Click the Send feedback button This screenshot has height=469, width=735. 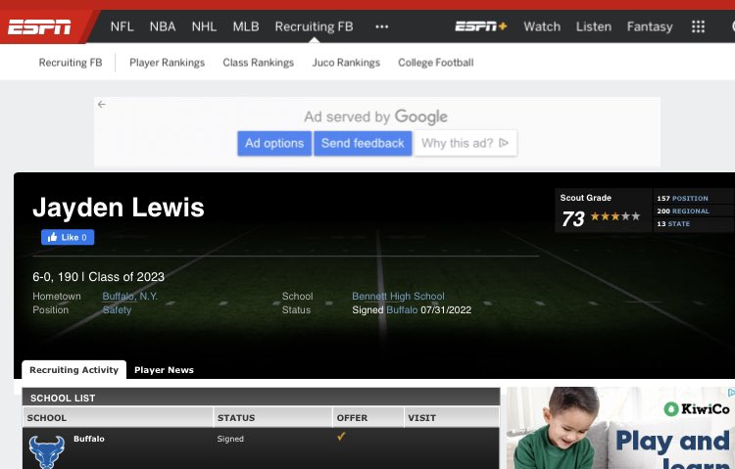pyautogui.click(x=363, y=143)
